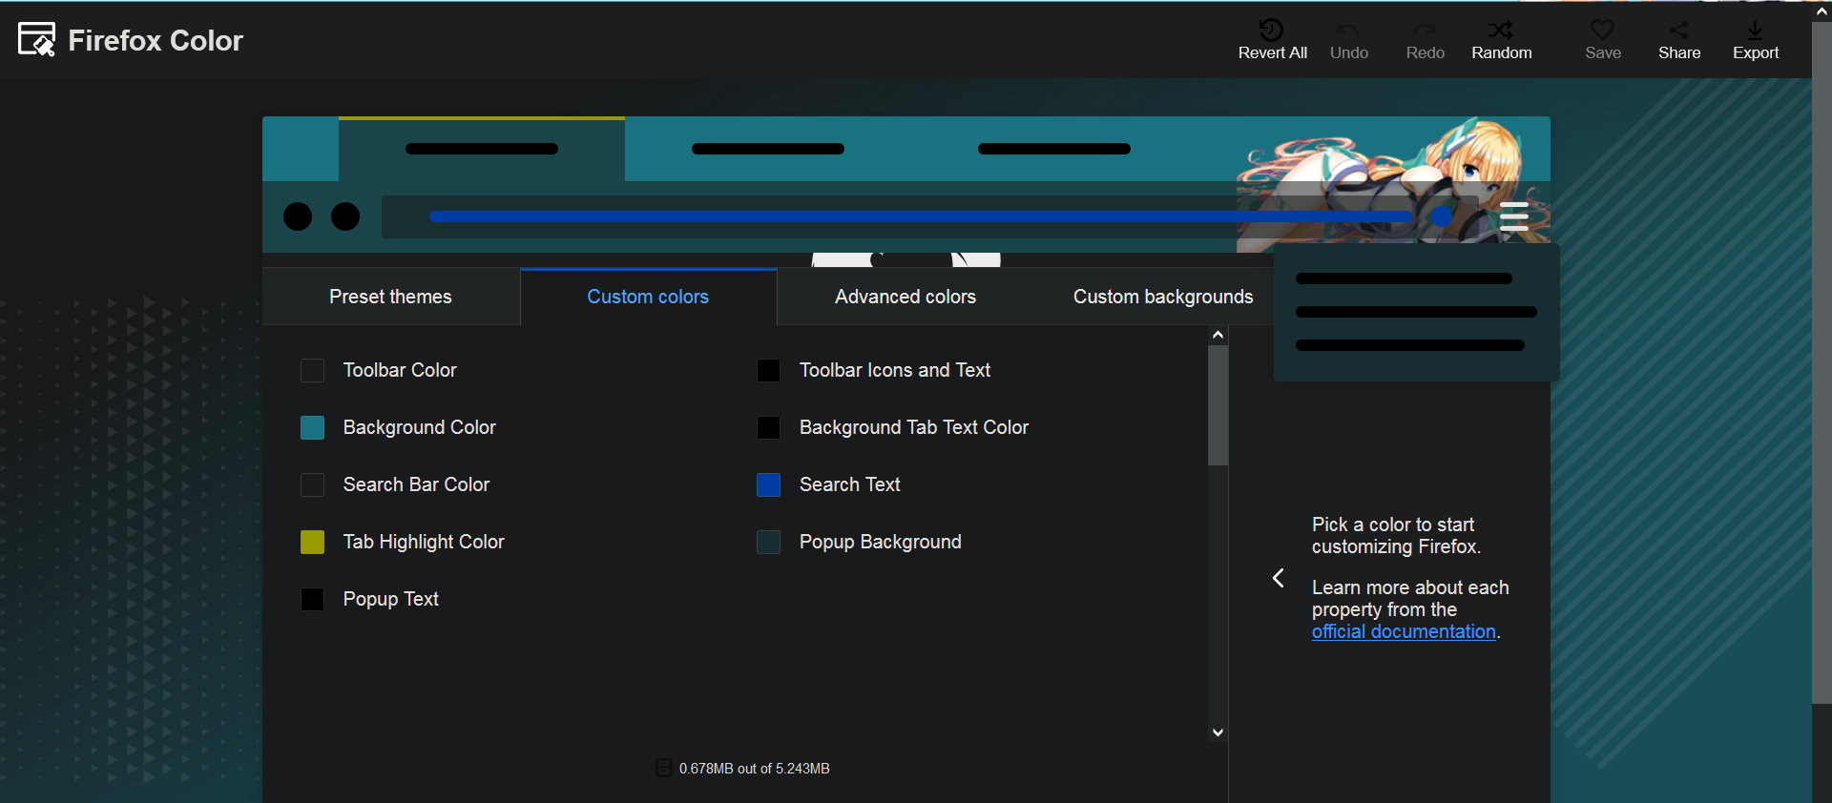The image size is (1832, 803).
Task: Export the theme
Action: pyautogui.click(x=1756, y=40)
